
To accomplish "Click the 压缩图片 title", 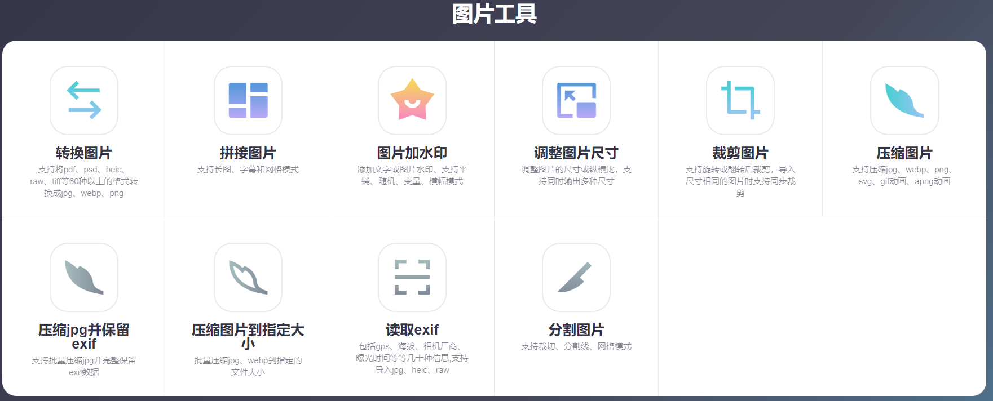I will (904, 153).
